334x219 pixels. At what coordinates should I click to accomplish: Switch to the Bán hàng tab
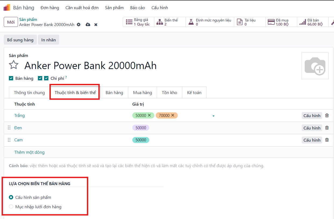click(x=114, y=92)
